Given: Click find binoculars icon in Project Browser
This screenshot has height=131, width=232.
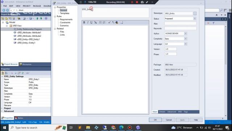Looking at the screenshot, I should click(19, 19).
